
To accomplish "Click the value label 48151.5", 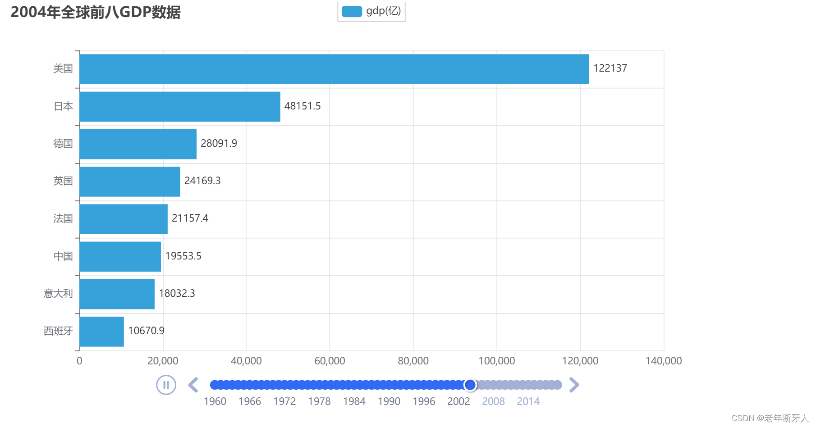I will click(x=303, y=106).
